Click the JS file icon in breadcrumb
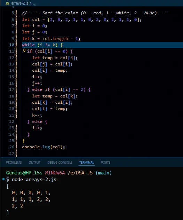The image size is (183, 220). click(x=7, y=3)
